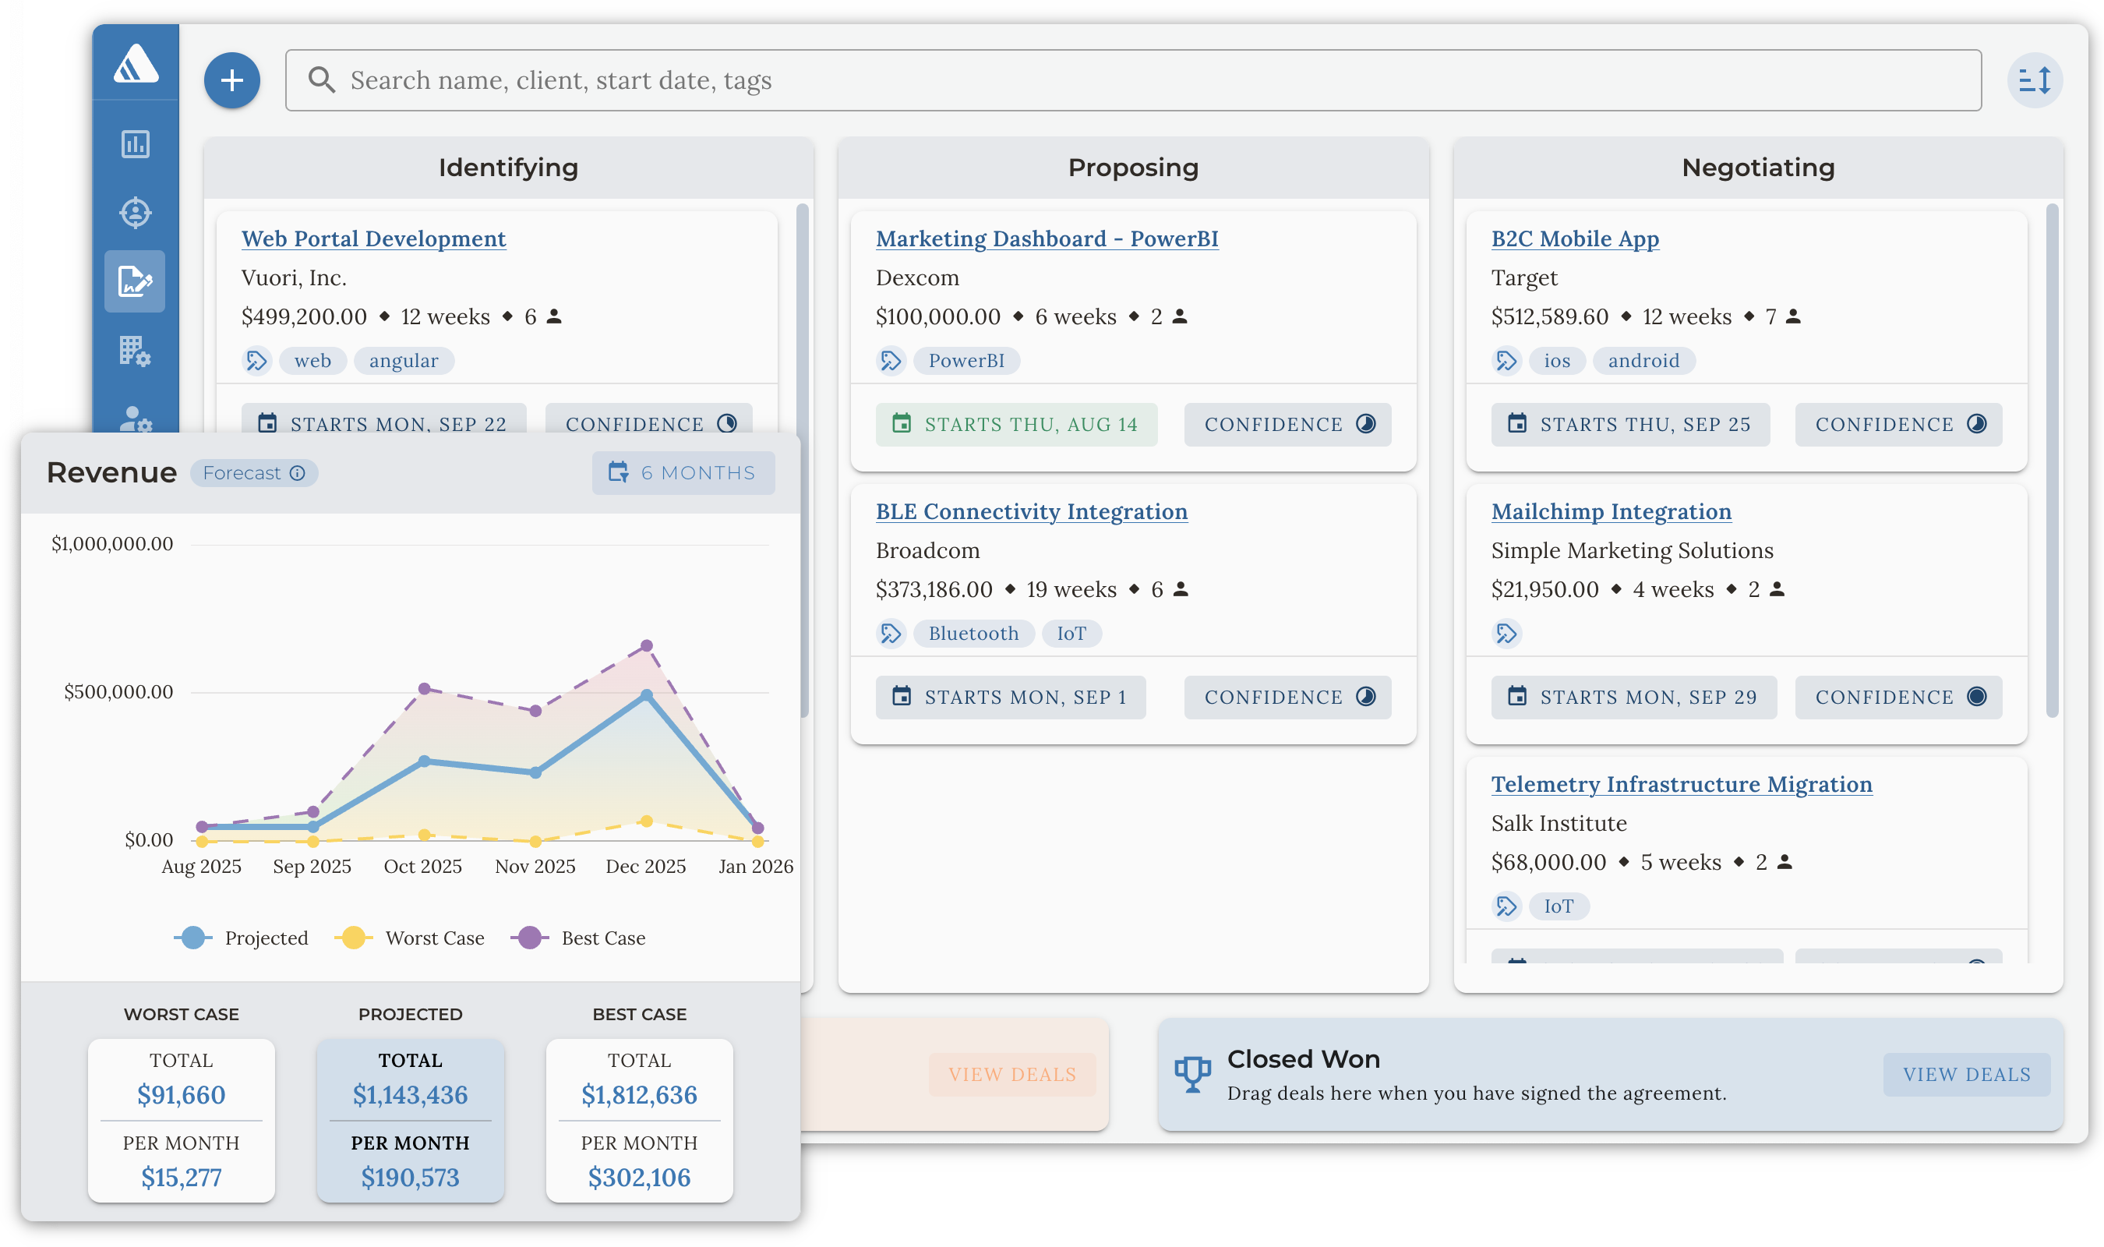The height and width of the screenshot is (1247, 2104).
Task: Open the 6 MONTHS range selector
Action: (683, 473)
